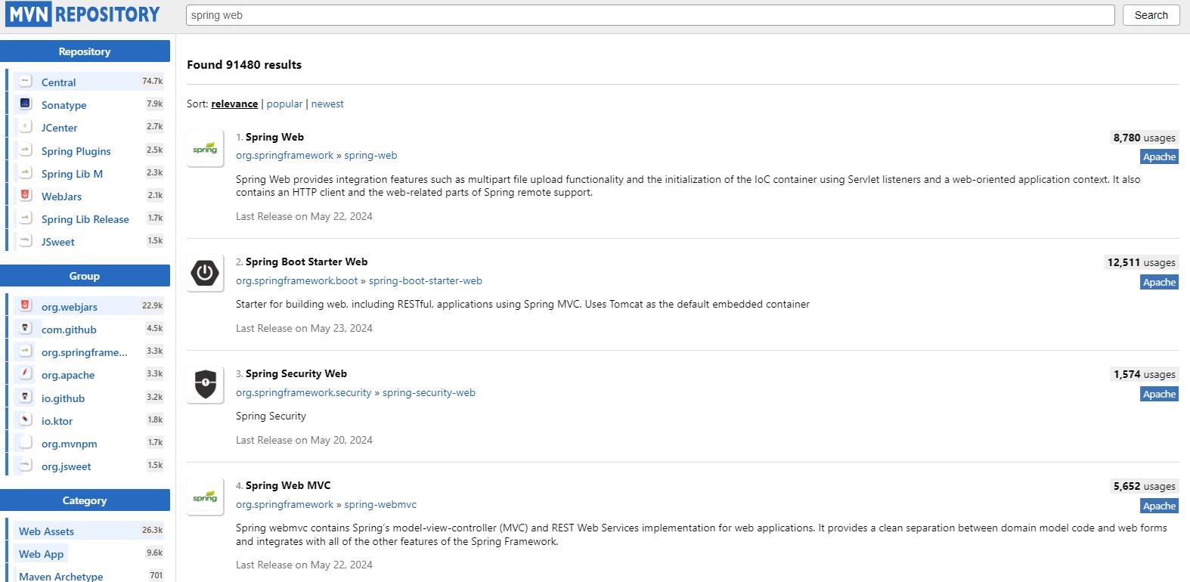
Task: Click the io.github group icon
Action: point(26,397)
